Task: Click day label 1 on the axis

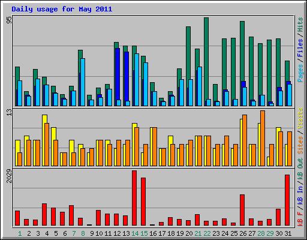Action: click(20, 233)
